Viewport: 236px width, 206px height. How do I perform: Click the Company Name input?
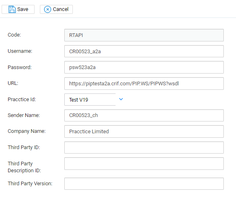pos(144,132)
